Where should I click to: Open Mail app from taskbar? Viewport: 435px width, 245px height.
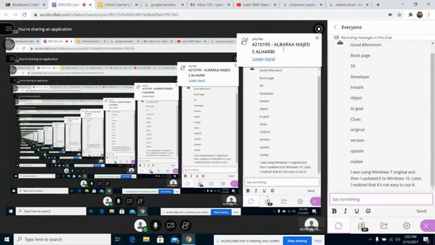click(x=175, y=240)
